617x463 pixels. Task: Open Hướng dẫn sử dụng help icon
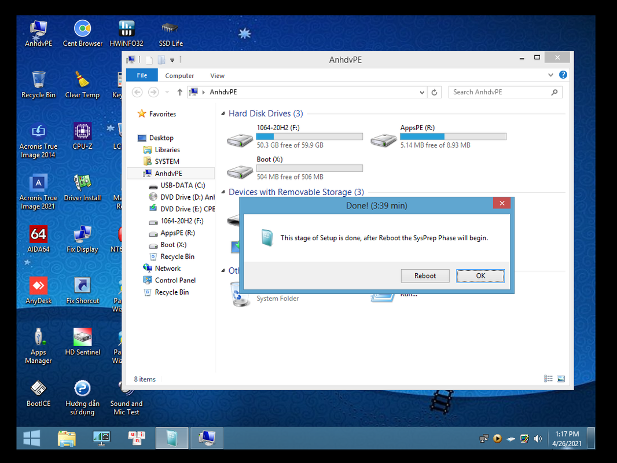(x=82, y=398)
